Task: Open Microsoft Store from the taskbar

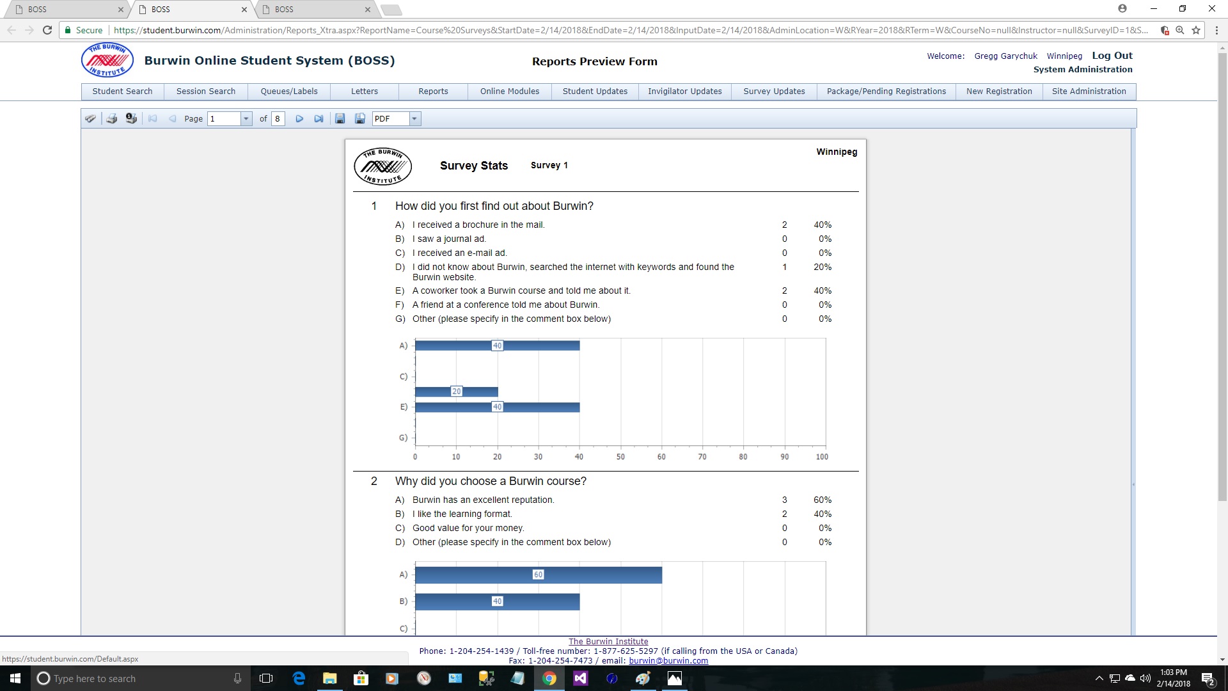Action: point(361,678)
